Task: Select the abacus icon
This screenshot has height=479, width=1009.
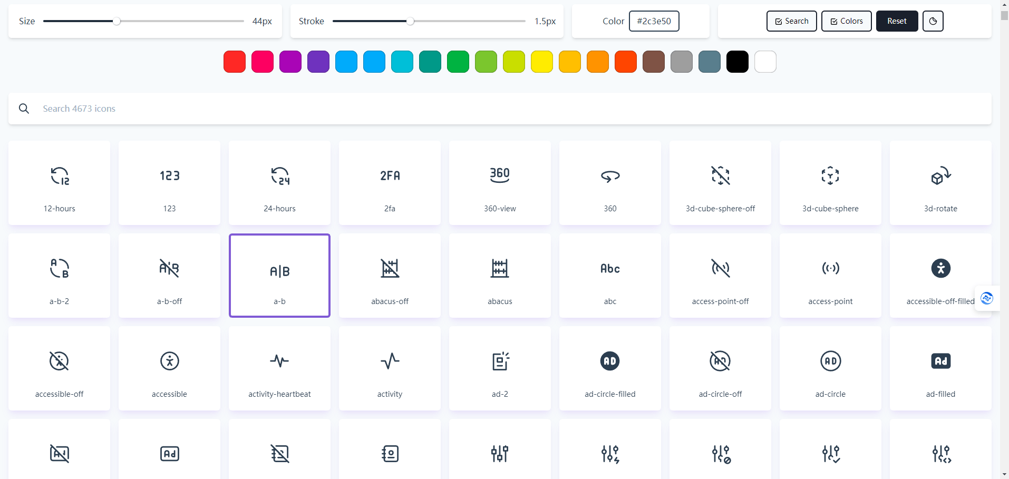Action: (499, 276)
